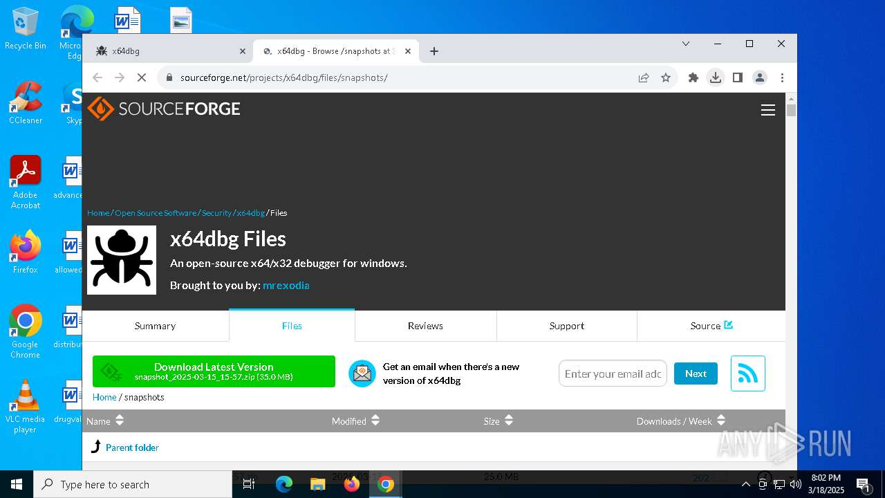The height and width of the screenshot is (498, 885).
Task: Click the Download Latest Version button
Action: click(214, 371)
